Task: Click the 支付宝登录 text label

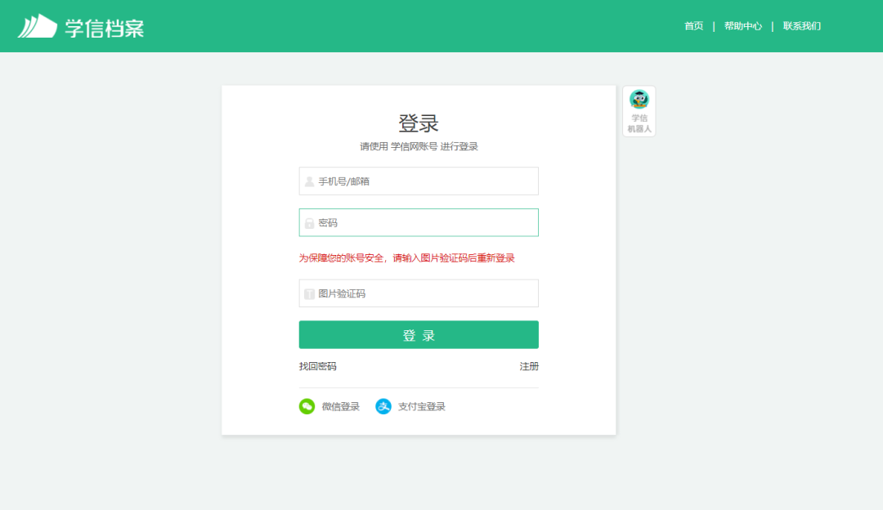Action: 422,405
